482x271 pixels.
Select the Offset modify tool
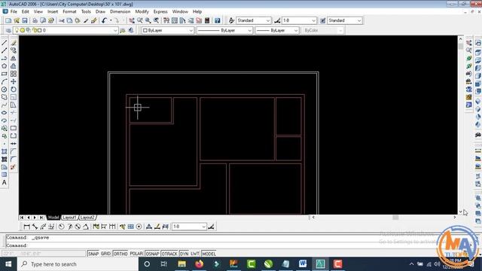pyautogui.click(x=14, y=66)
